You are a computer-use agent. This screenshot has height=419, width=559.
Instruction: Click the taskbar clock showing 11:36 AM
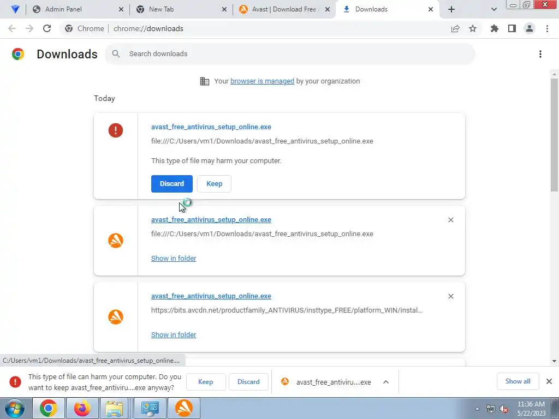(531, 409)
